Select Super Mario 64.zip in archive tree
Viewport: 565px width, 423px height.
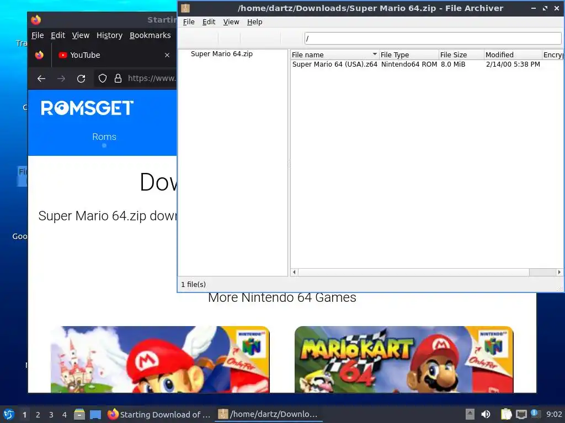coord(221,53)
